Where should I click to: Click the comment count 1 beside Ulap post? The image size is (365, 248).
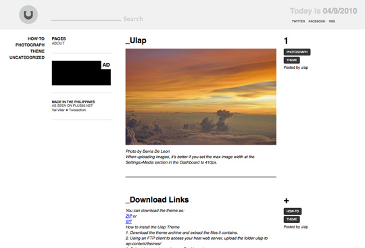click(286, 41)
